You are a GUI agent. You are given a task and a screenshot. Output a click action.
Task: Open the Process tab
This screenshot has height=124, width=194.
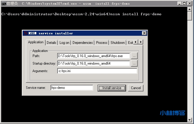tap(102, 43)
